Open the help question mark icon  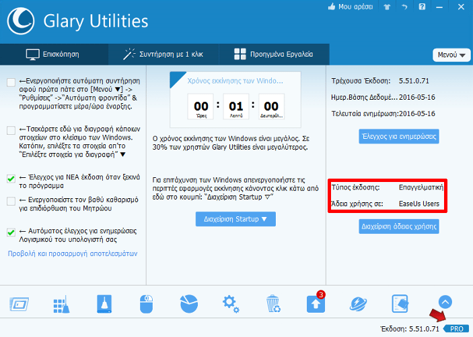[422, 7]
